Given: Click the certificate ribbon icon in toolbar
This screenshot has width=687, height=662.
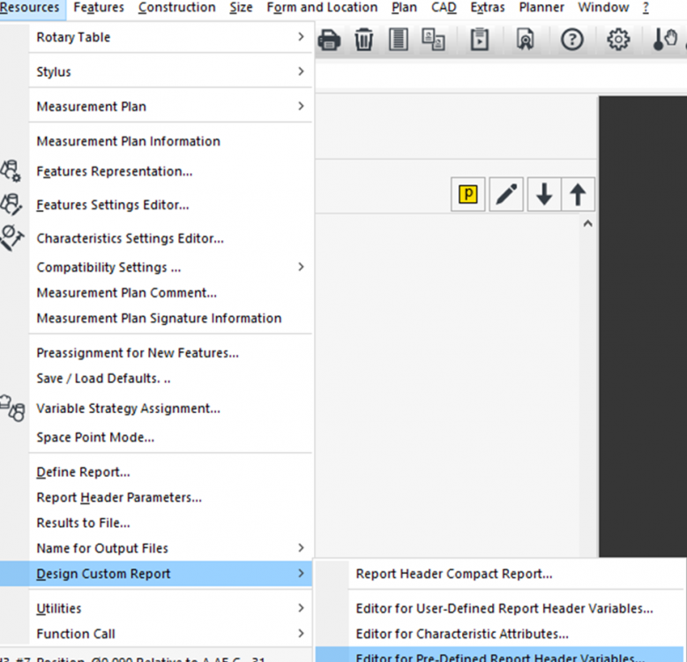Looking at the screenshot, I should (x=526, y=40).
